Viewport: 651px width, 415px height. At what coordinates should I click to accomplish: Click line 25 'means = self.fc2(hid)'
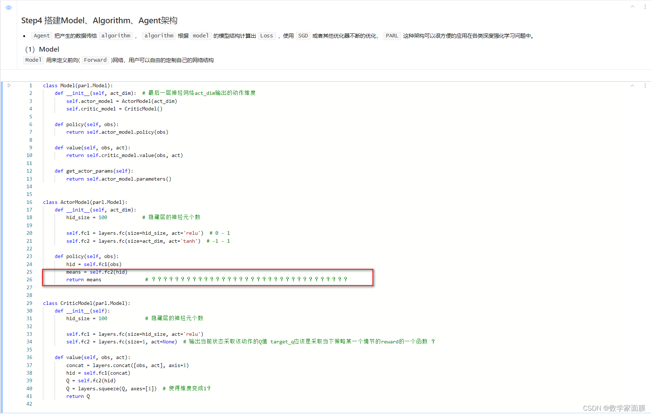(x=97, y=272)
